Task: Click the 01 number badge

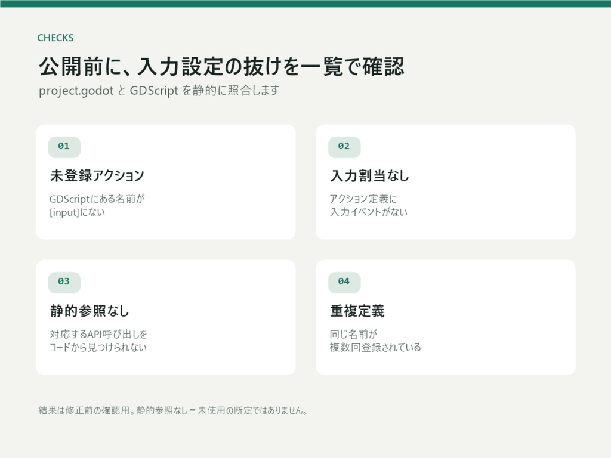Action: click(64, 147)
